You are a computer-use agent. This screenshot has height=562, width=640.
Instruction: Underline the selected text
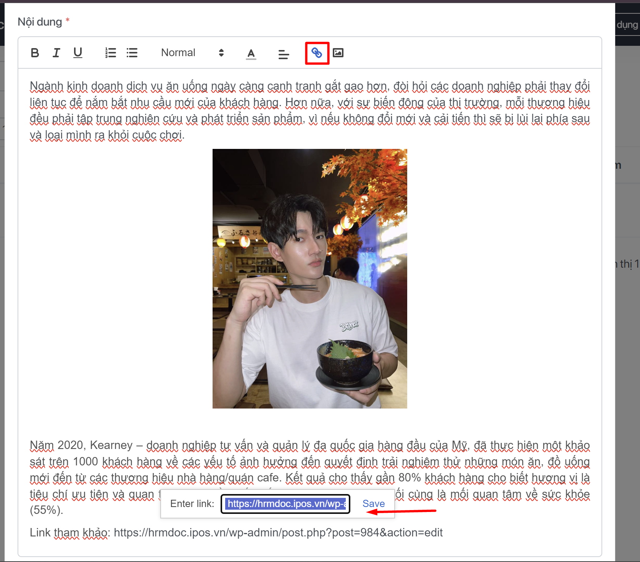coord(78,53)
